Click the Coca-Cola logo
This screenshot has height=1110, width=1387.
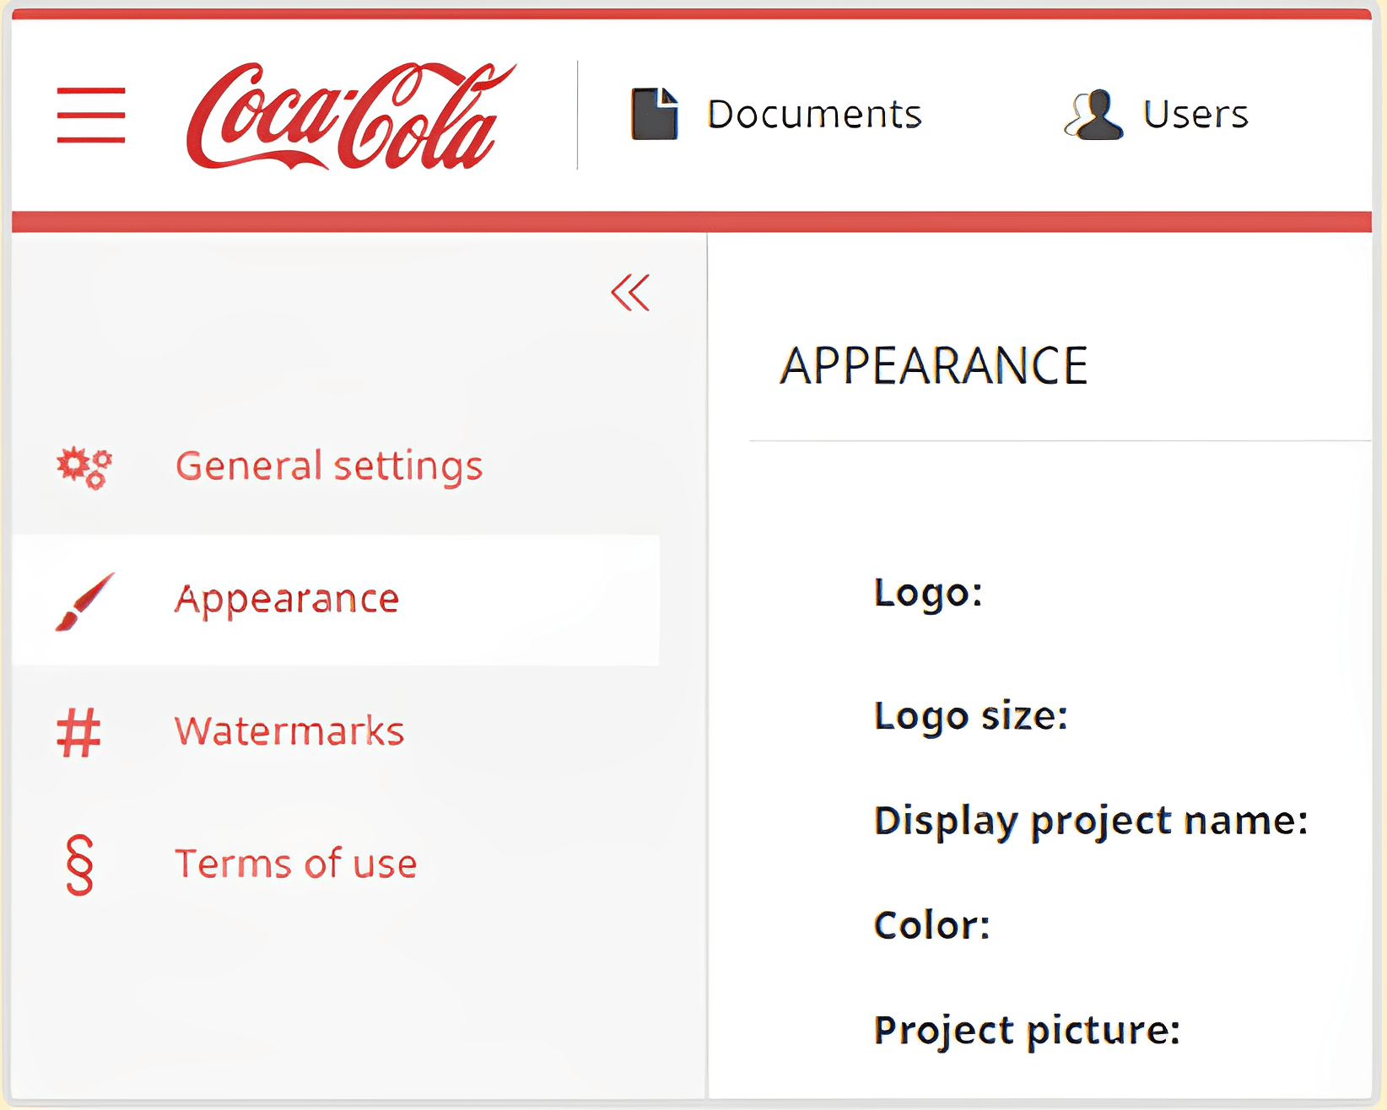click(349, 116)
